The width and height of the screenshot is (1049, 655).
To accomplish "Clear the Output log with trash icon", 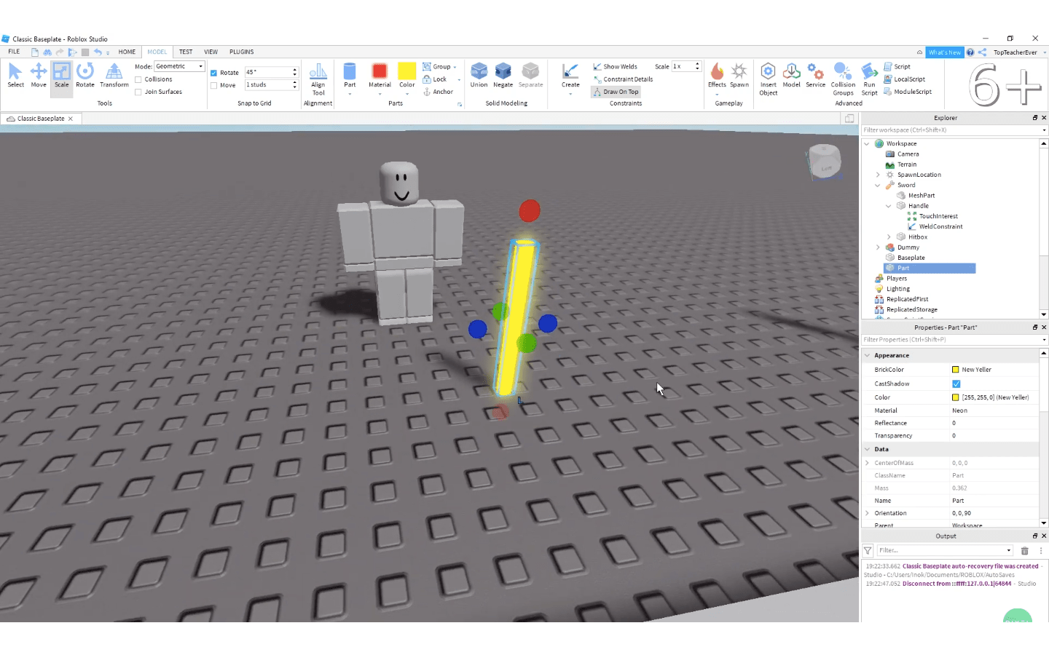I will (x=1025, y=551).
